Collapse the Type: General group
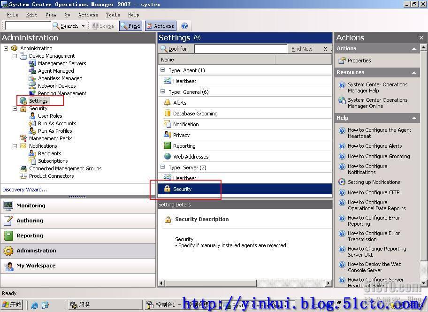This screenshot has height=312, width=428. (163, 91)
